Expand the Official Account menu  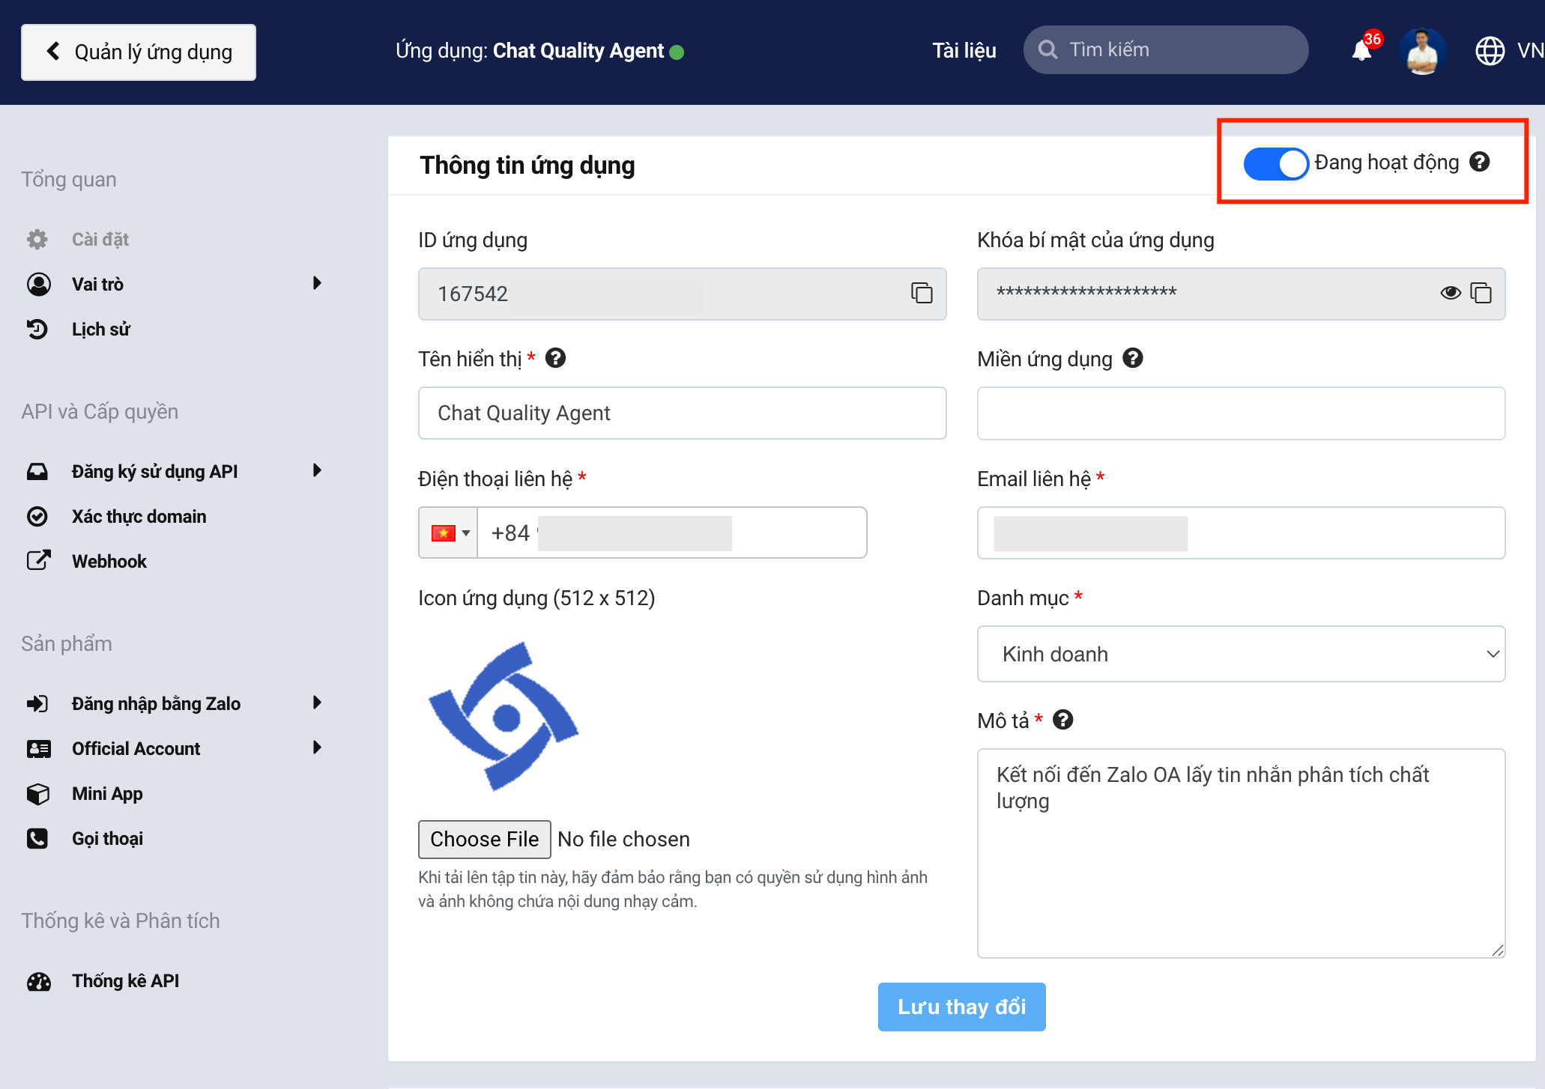136,747
